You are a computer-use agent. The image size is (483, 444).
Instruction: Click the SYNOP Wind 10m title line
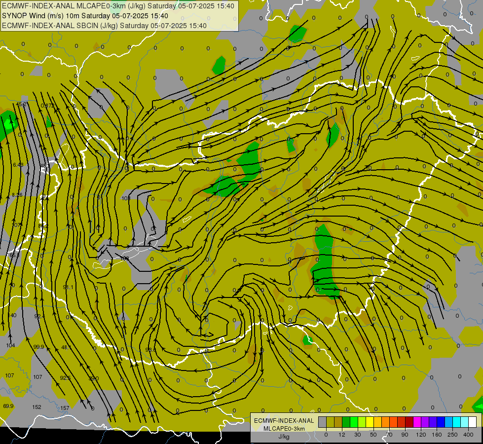coord(85,16)
